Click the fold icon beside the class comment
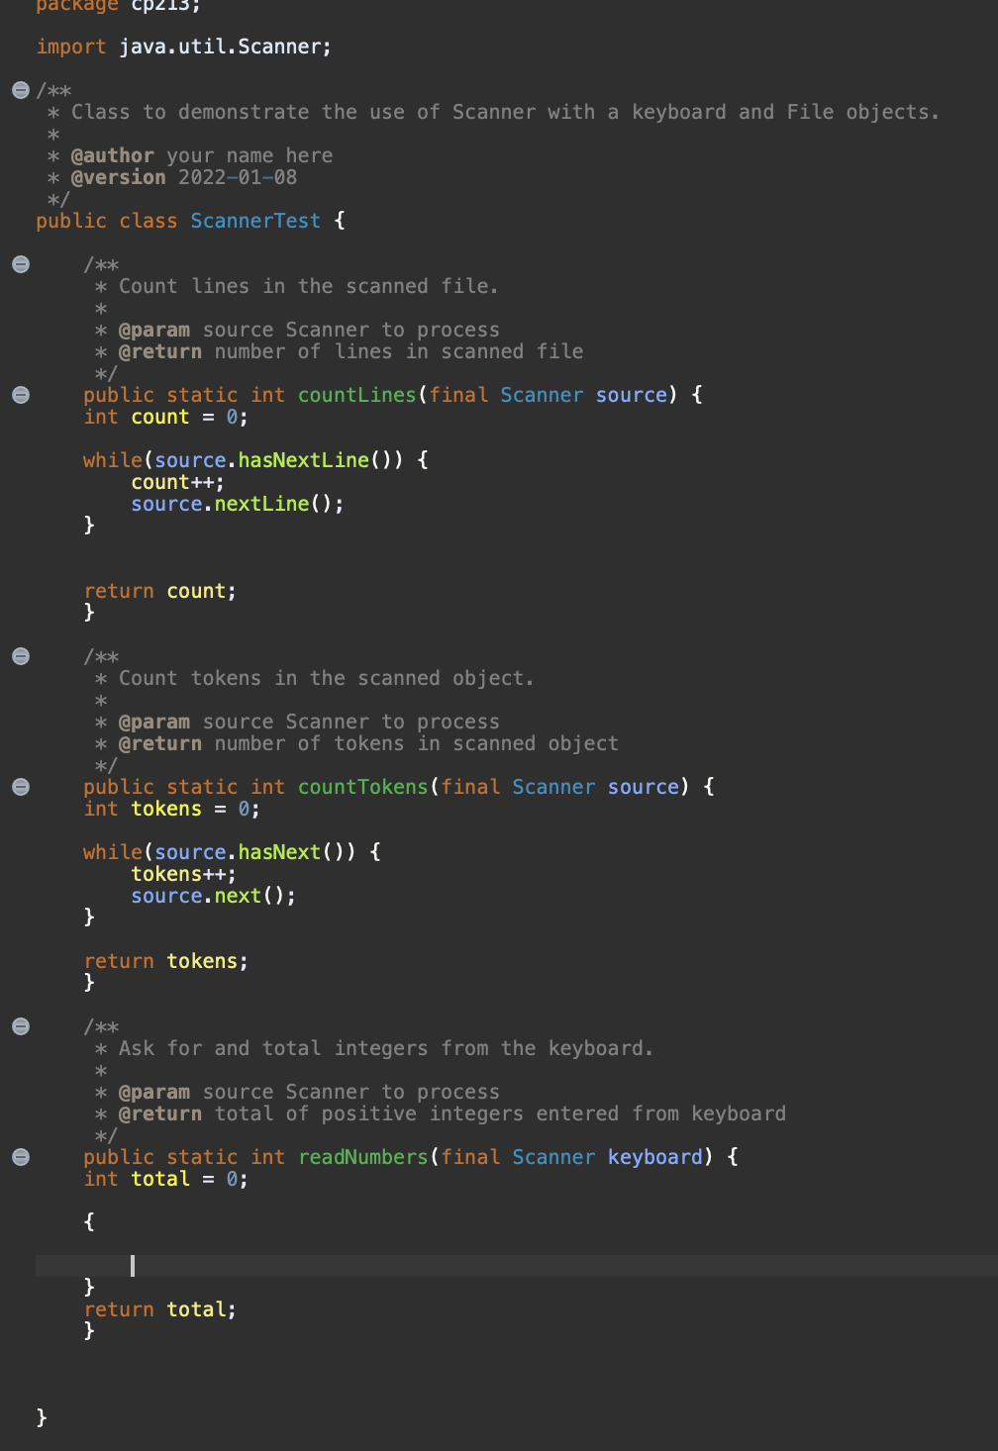The height and width of the screenshot is (1451, 998). click(x=19, y=89)
